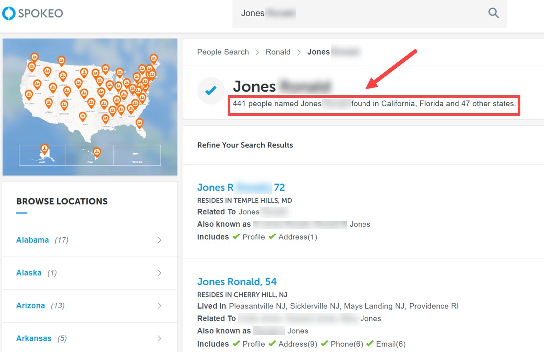Screen dimensions: 544x352
Task: Click "RESIDES IN TEMPLE HILLS, MD" text
Action: (245, 200)
